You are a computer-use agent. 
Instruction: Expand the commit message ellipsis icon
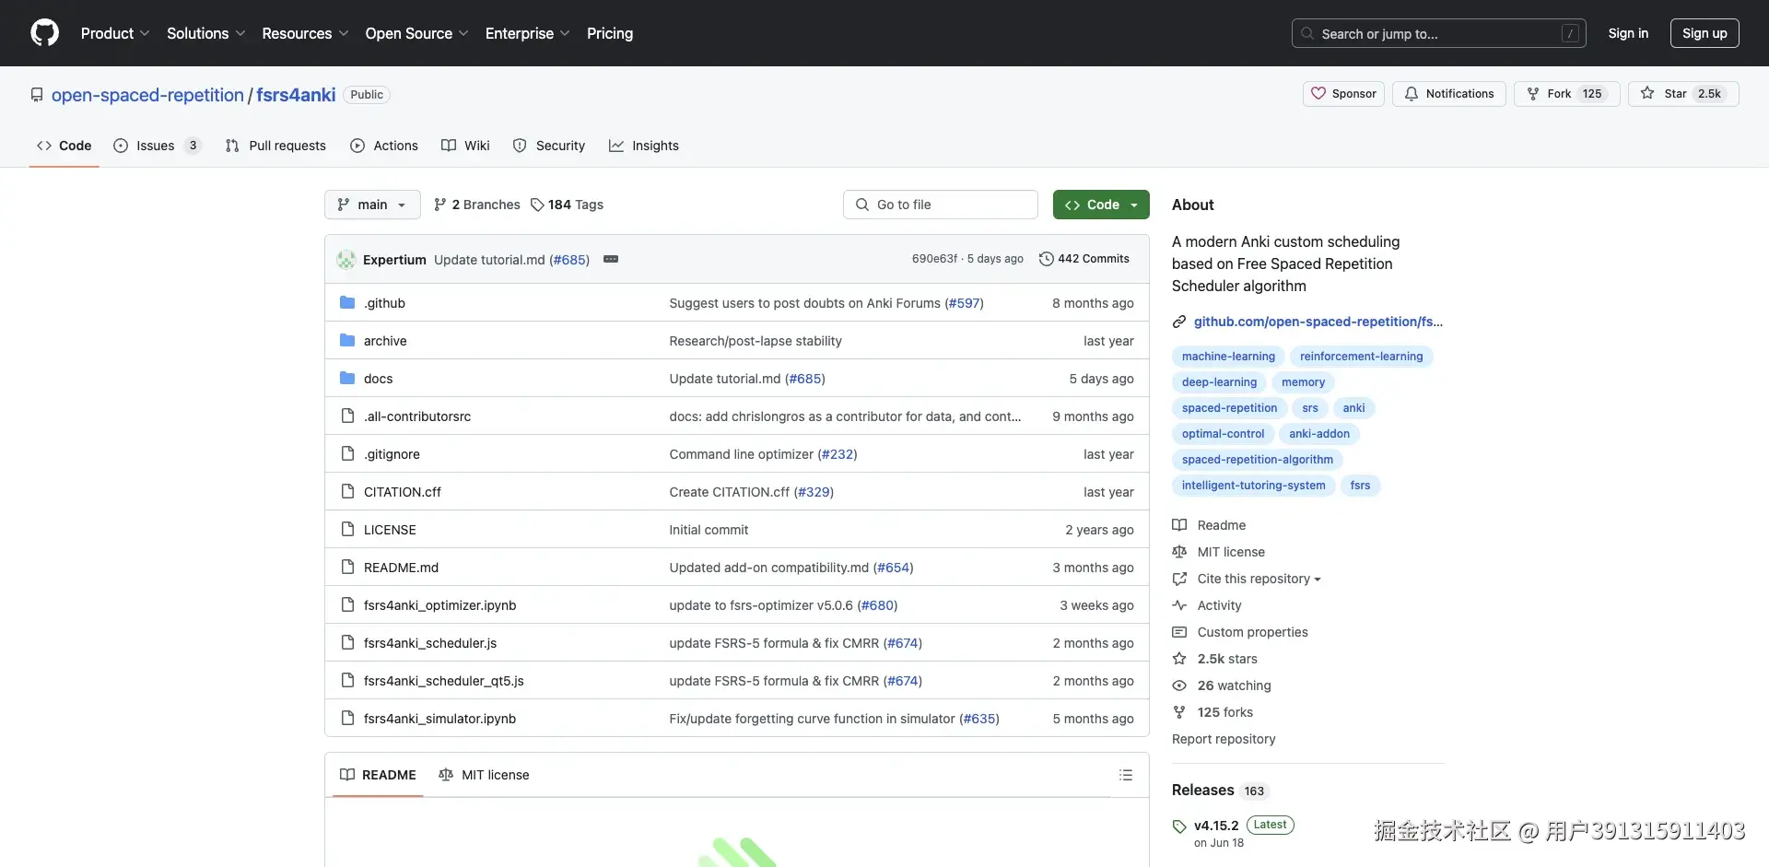pos(611,259)
